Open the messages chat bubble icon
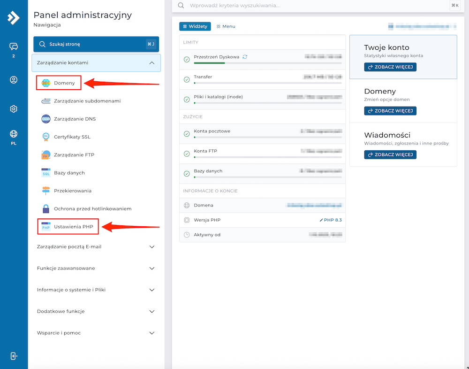The image size is (469, 369). click(x=14, y=46)
